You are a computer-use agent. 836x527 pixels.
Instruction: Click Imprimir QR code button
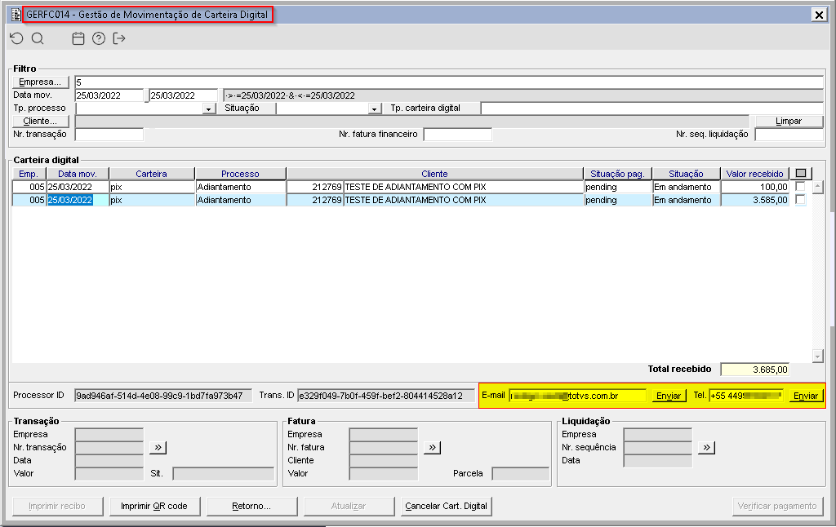(x=154, y=507)
